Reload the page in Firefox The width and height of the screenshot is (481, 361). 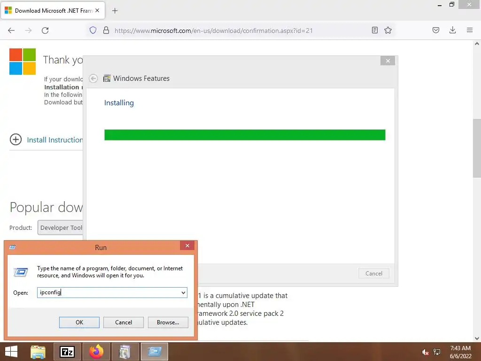[45, 31]
